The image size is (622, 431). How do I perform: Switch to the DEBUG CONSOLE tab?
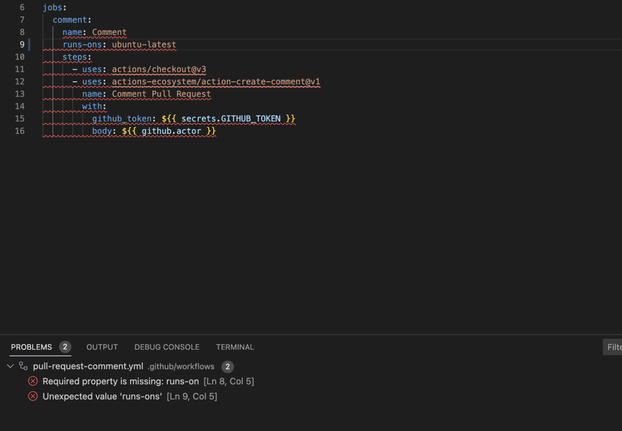coord(166,347)
